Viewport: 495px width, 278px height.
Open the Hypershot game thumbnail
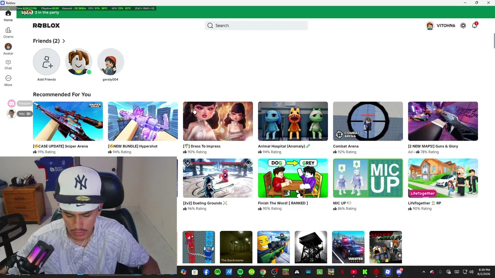(143, 121)
